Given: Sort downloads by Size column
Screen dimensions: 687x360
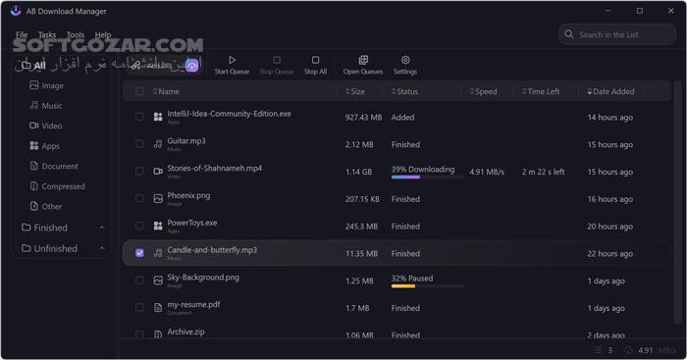Looking at the screenshot, I should point(355,91).
